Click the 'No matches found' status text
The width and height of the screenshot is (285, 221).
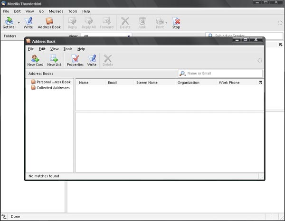point(44,176)
